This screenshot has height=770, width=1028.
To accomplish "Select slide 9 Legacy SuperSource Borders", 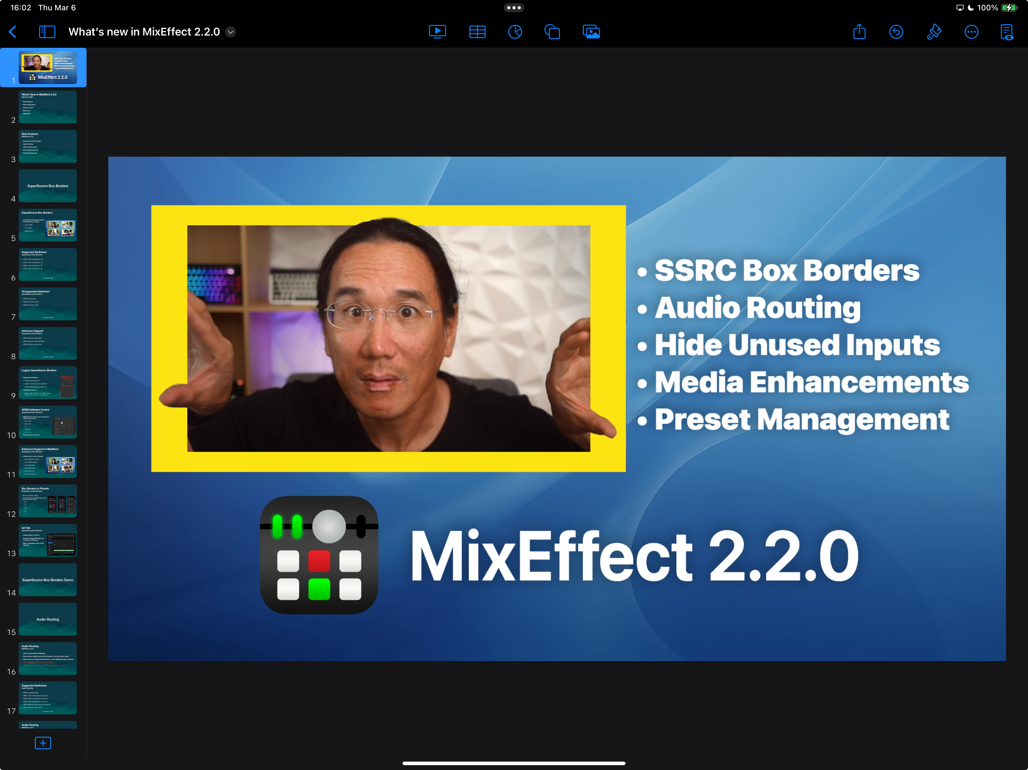I will [48, 383].
